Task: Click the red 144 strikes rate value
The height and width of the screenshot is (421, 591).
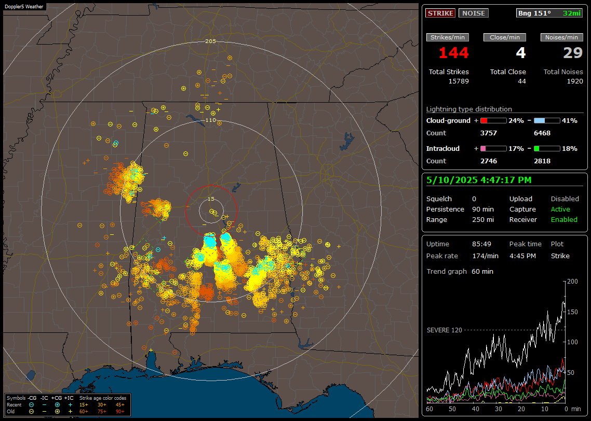Action: pyautogui.click(x=454, y=53)
